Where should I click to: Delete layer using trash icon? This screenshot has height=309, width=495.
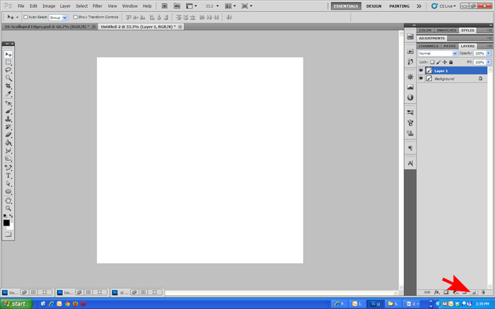point(483,292)
